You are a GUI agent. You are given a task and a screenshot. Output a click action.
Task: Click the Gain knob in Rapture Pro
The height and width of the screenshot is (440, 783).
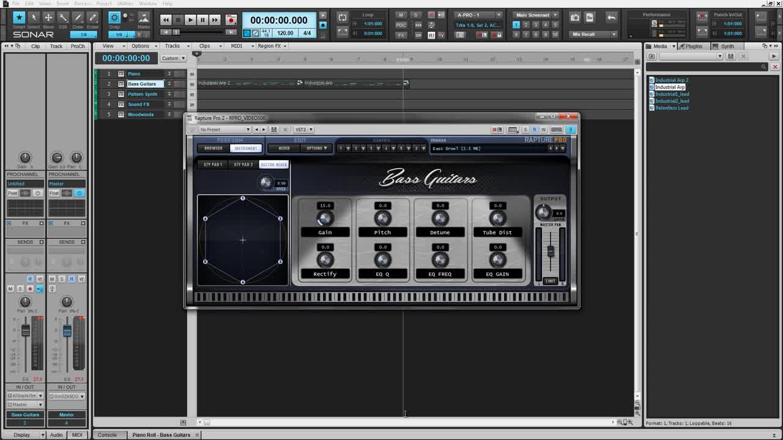click(x=325, y=218)
